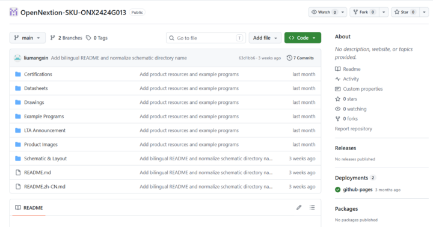
Task: Click Report repository link
Action: coord(354,129)
